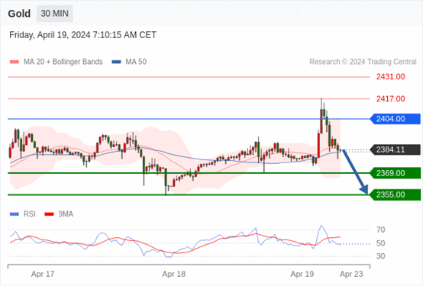423x286 pixels.
Task: Click the RSI 70 level label
Action: 381,230
